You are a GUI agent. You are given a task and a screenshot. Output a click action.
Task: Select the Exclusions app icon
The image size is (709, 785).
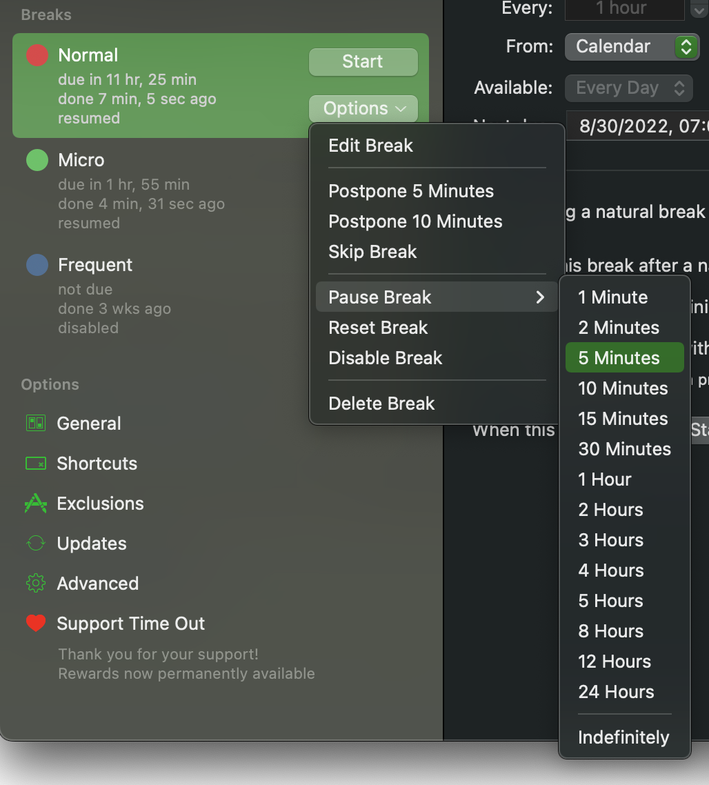[x=36, y=503]
